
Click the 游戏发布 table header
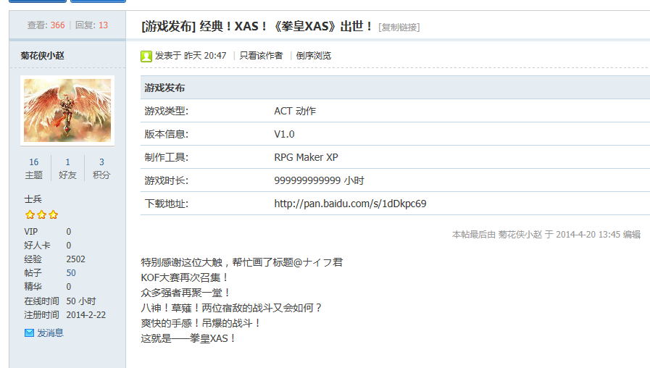(x=164, y=88)
